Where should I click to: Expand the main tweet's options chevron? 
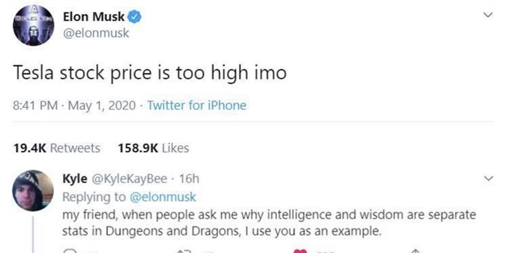pos(486,18)
